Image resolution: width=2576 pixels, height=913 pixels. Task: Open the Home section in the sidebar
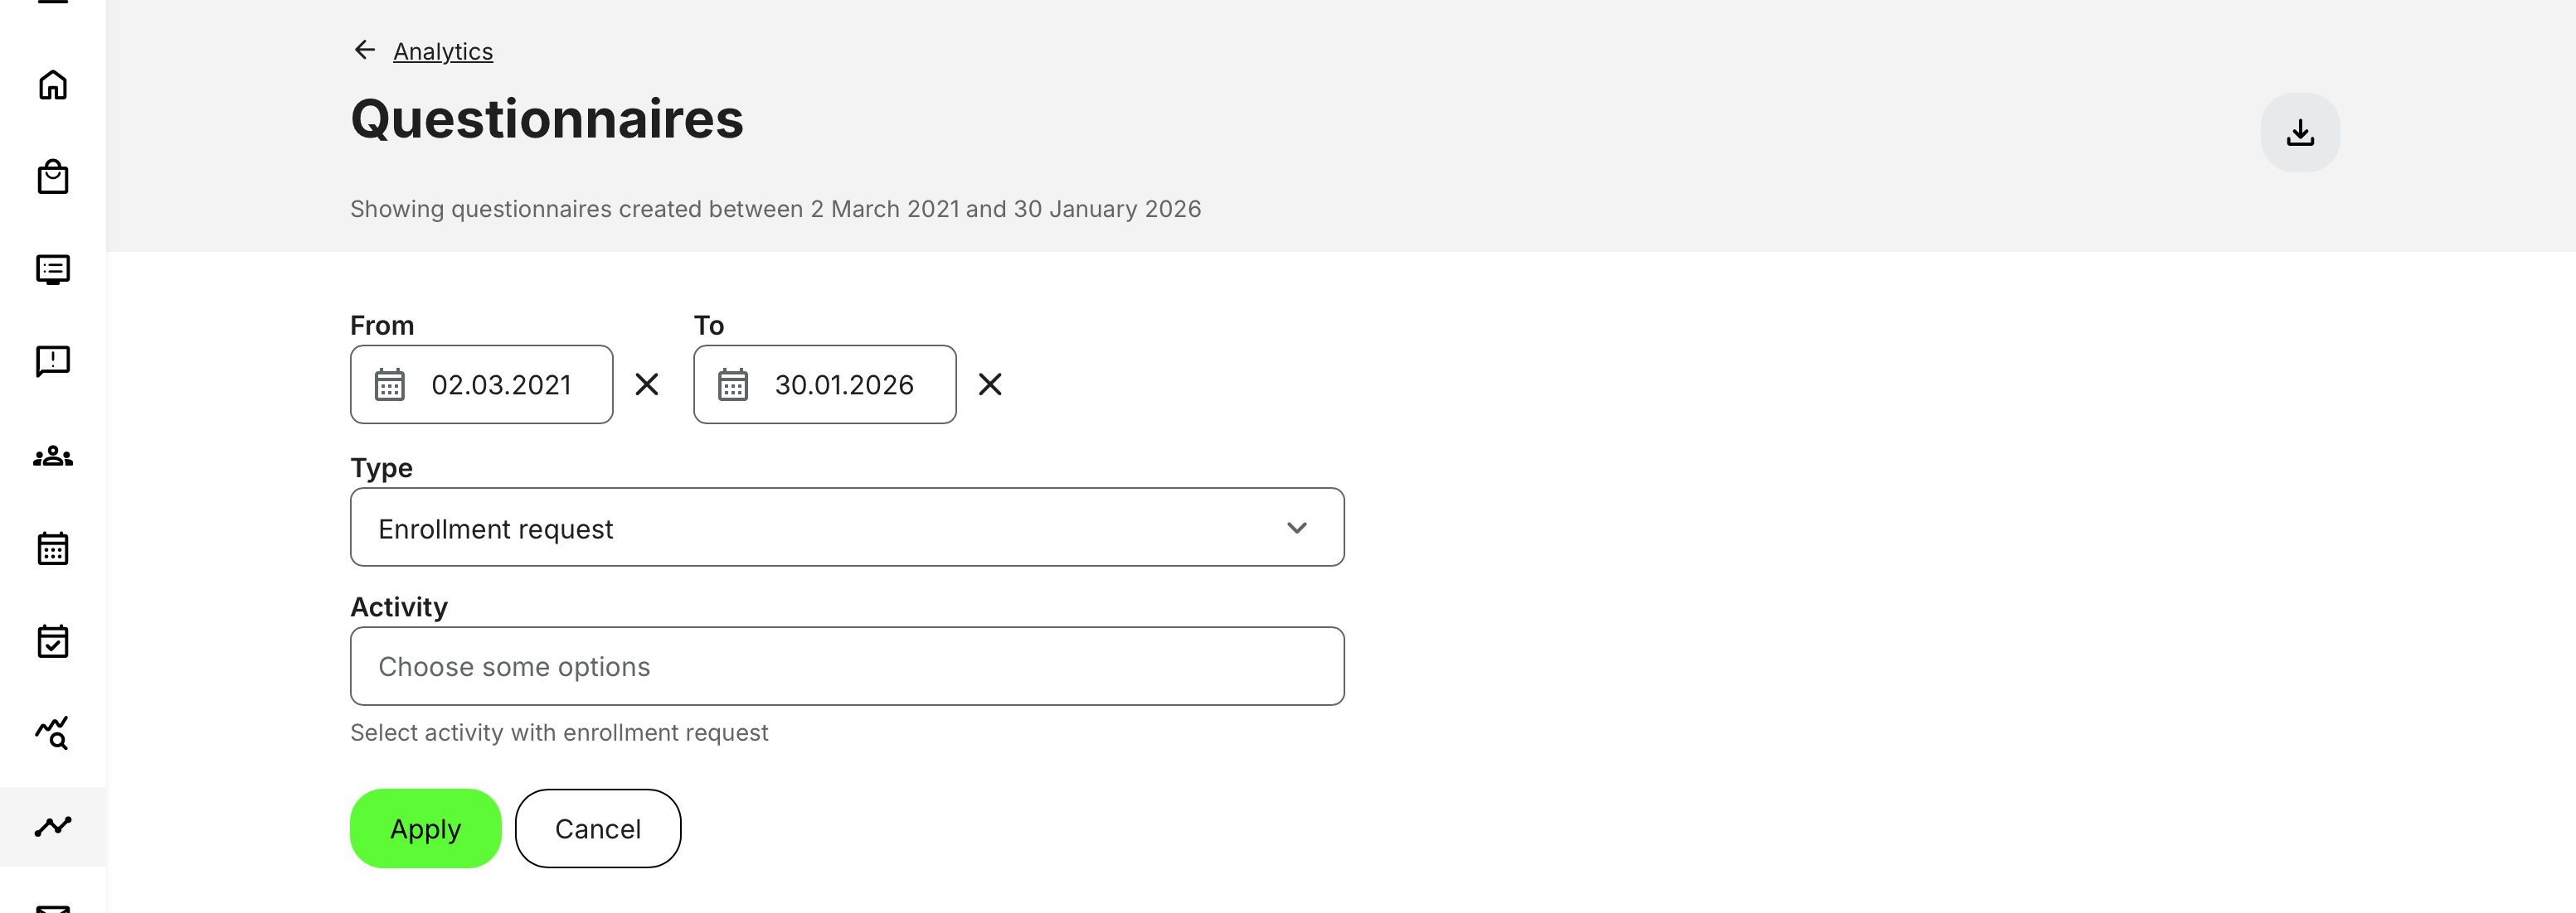coord(54,84)
